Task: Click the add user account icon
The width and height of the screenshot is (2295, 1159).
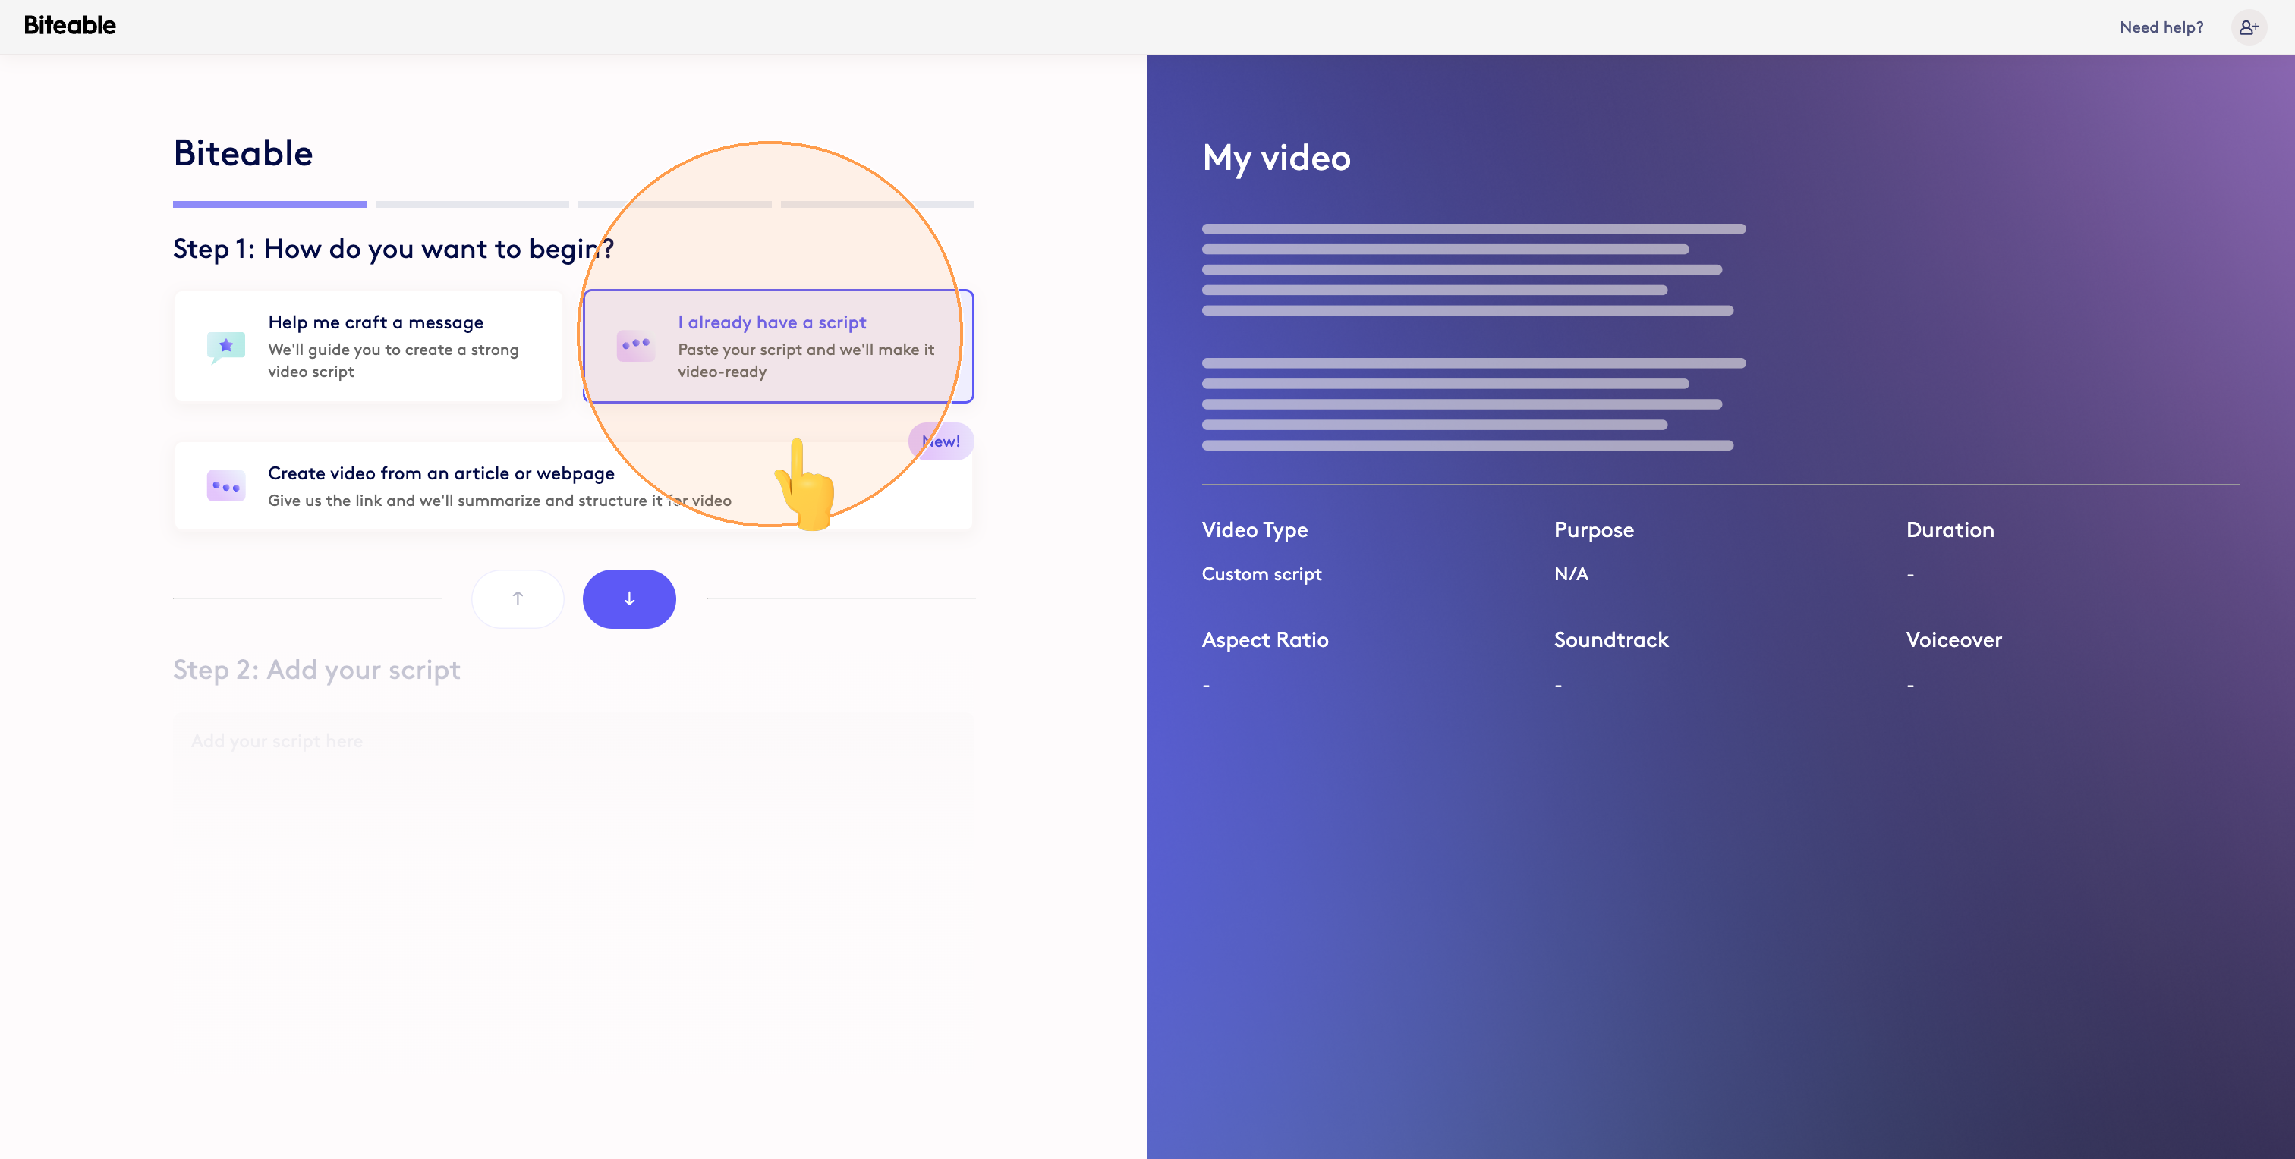Action: click(2249, 27)
